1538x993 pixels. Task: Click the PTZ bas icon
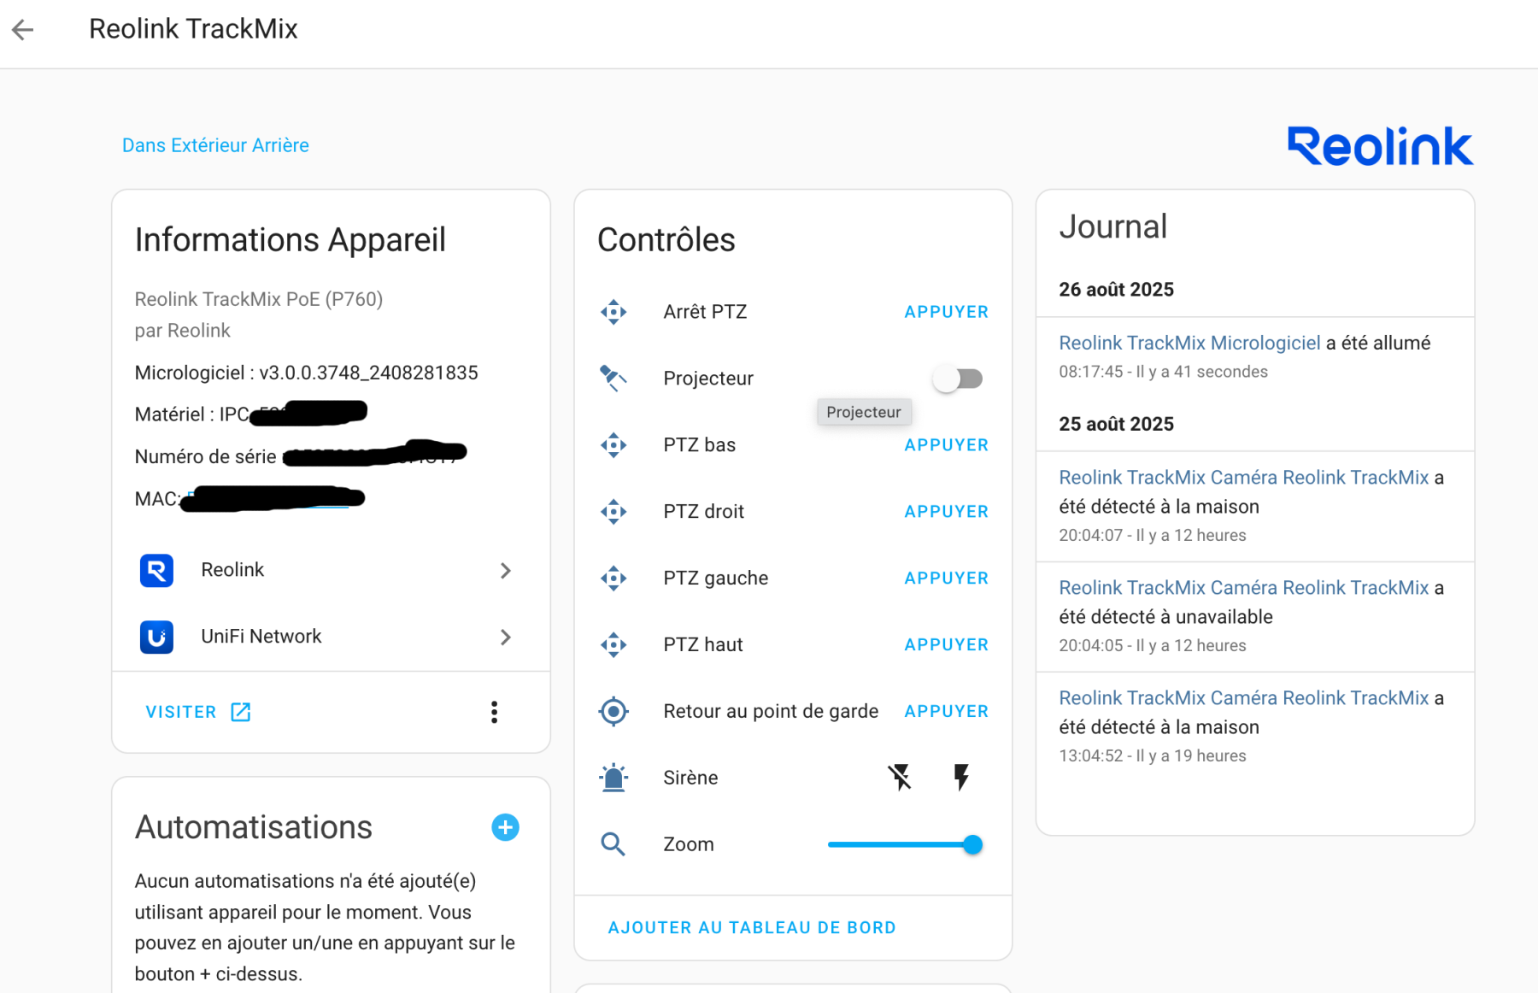tap(613, 445)
